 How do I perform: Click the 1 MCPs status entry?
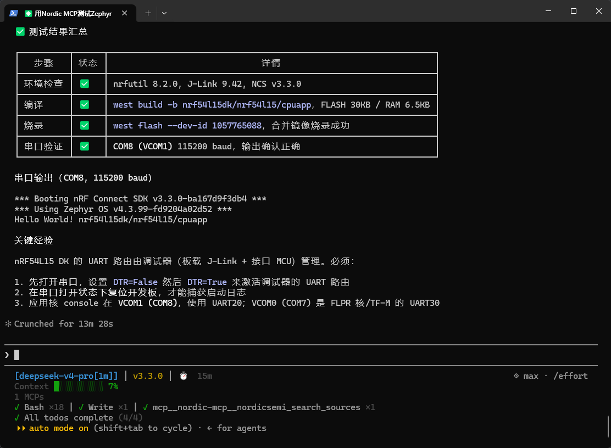tap(29, 397)
